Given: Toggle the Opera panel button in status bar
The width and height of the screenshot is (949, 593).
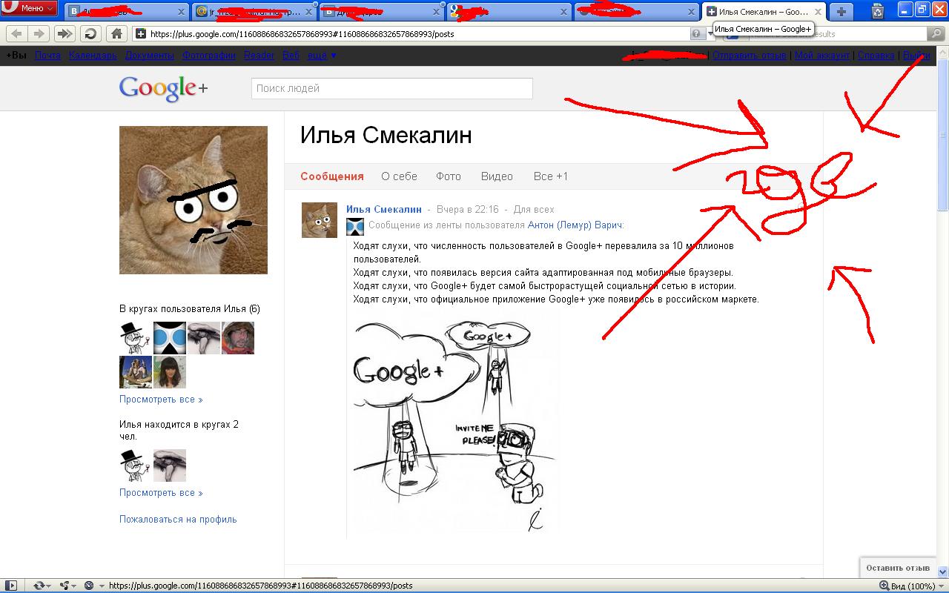Looking at the screenshot, I should coord(11,586).
